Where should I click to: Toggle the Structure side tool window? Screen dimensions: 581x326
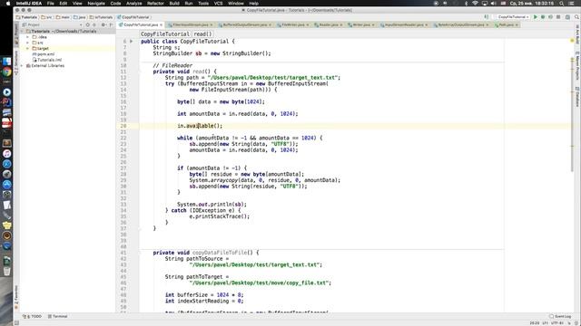[16, 62]
